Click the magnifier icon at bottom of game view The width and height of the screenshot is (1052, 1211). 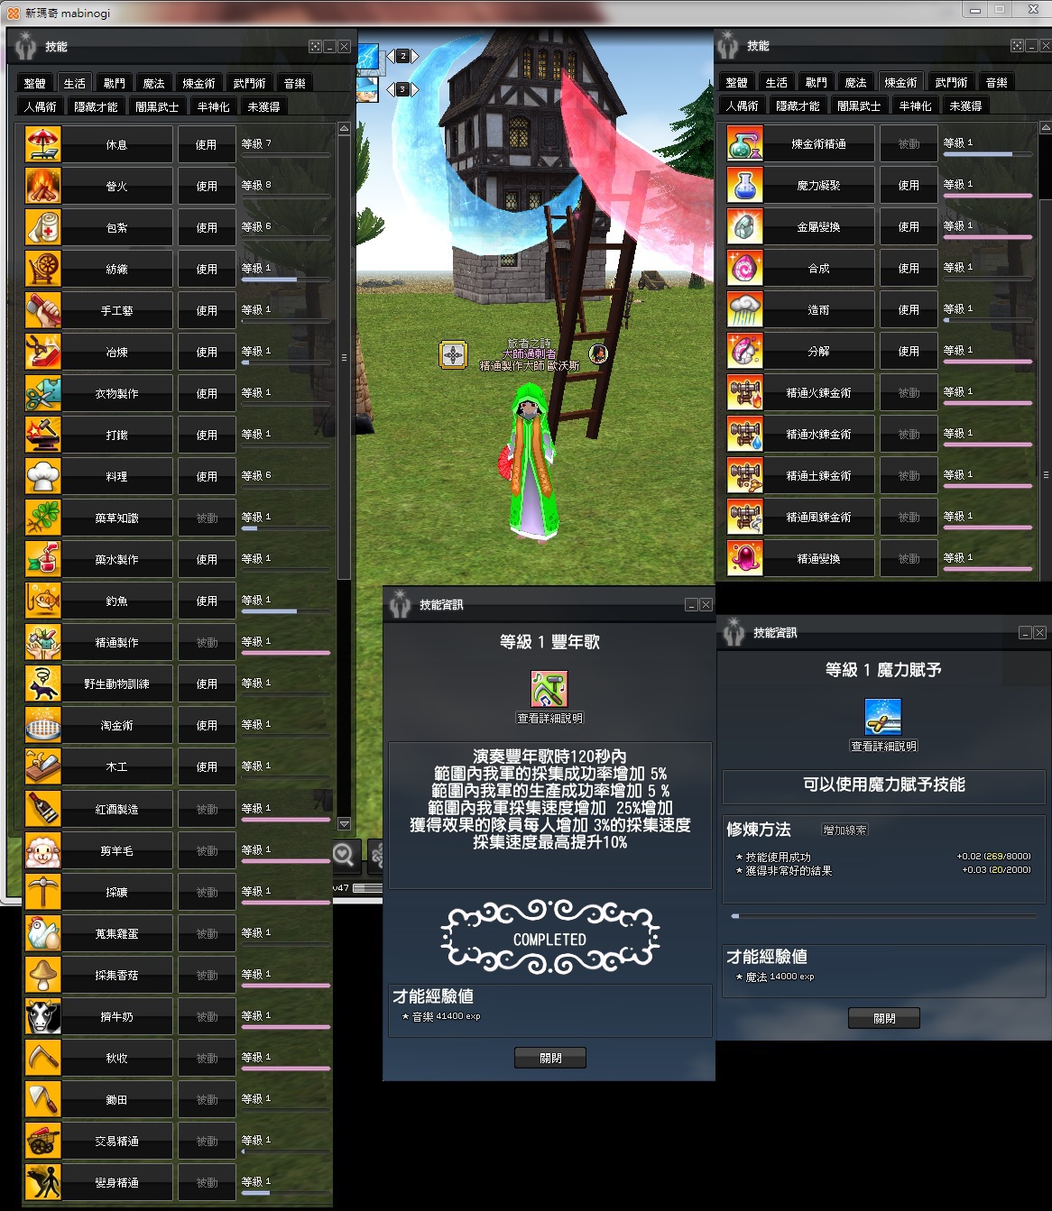(x=344, y=855)
